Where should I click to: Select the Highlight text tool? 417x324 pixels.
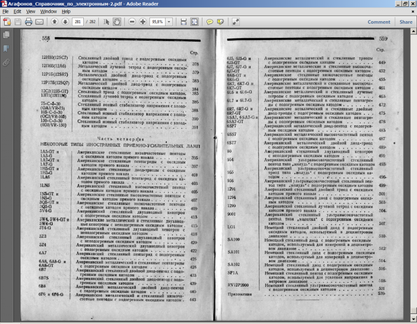pos(220,22)
